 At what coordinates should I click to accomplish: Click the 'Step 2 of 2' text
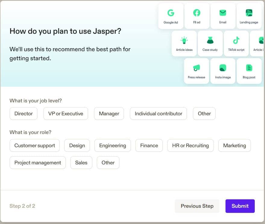[22, 206]
